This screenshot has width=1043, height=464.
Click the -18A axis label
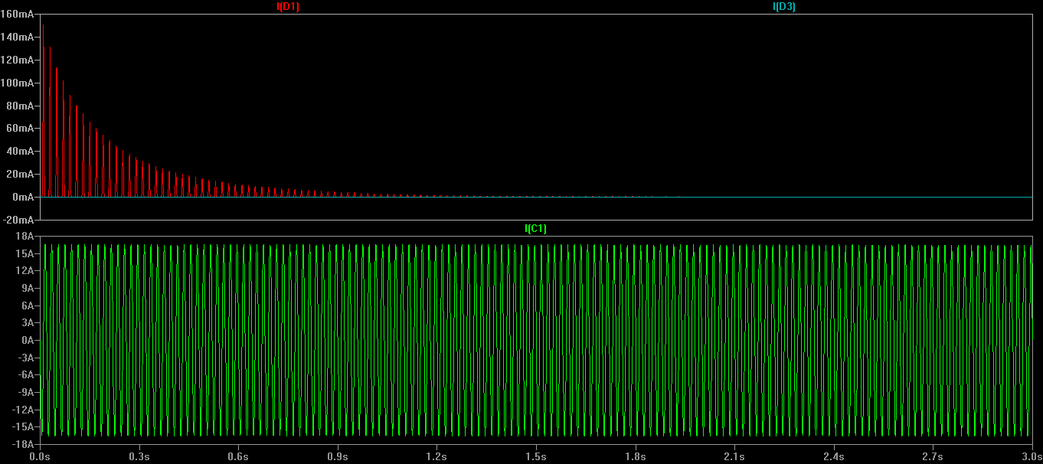(24, 443)
